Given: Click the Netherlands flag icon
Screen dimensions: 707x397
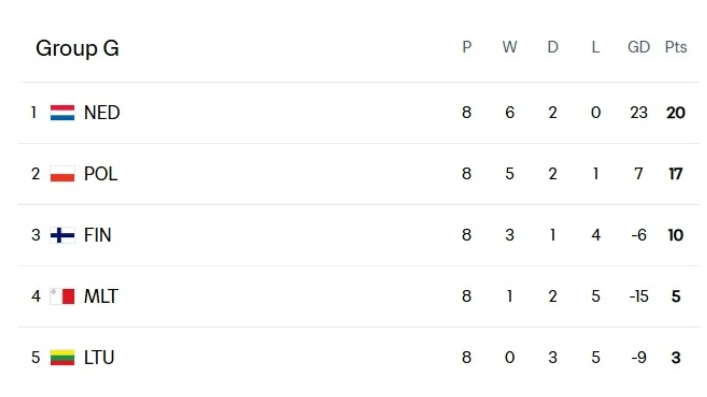Looking at the screenshot, I should coord(62,112).
